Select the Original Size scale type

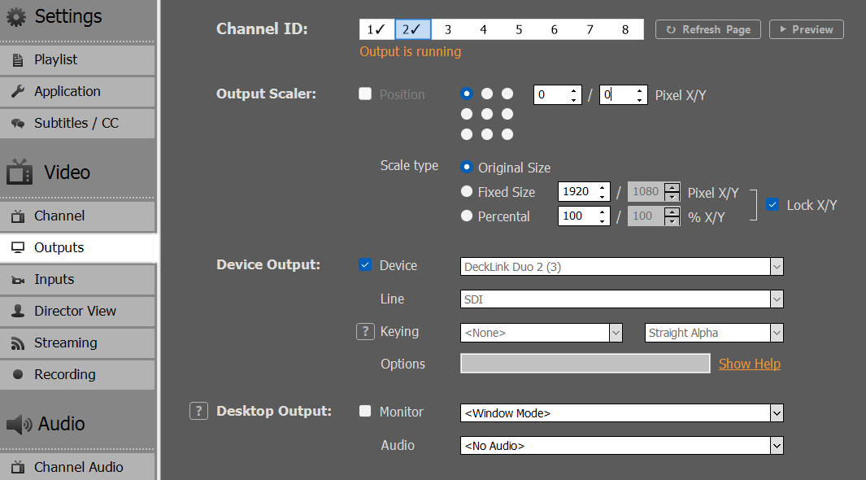[467, 167]
